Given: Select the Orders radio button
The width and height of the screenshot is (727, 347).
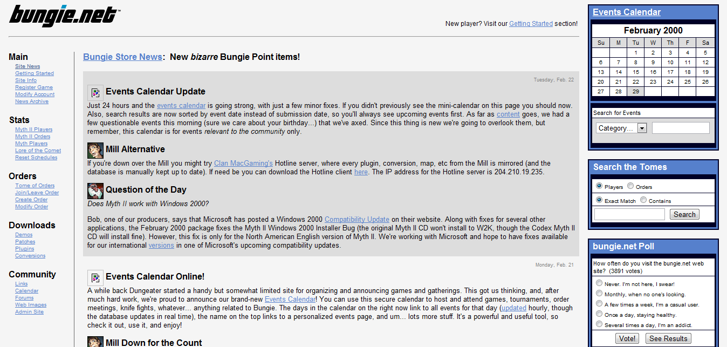Looking at the screenshot, I should pyautogui.click(x=630, y=186).
